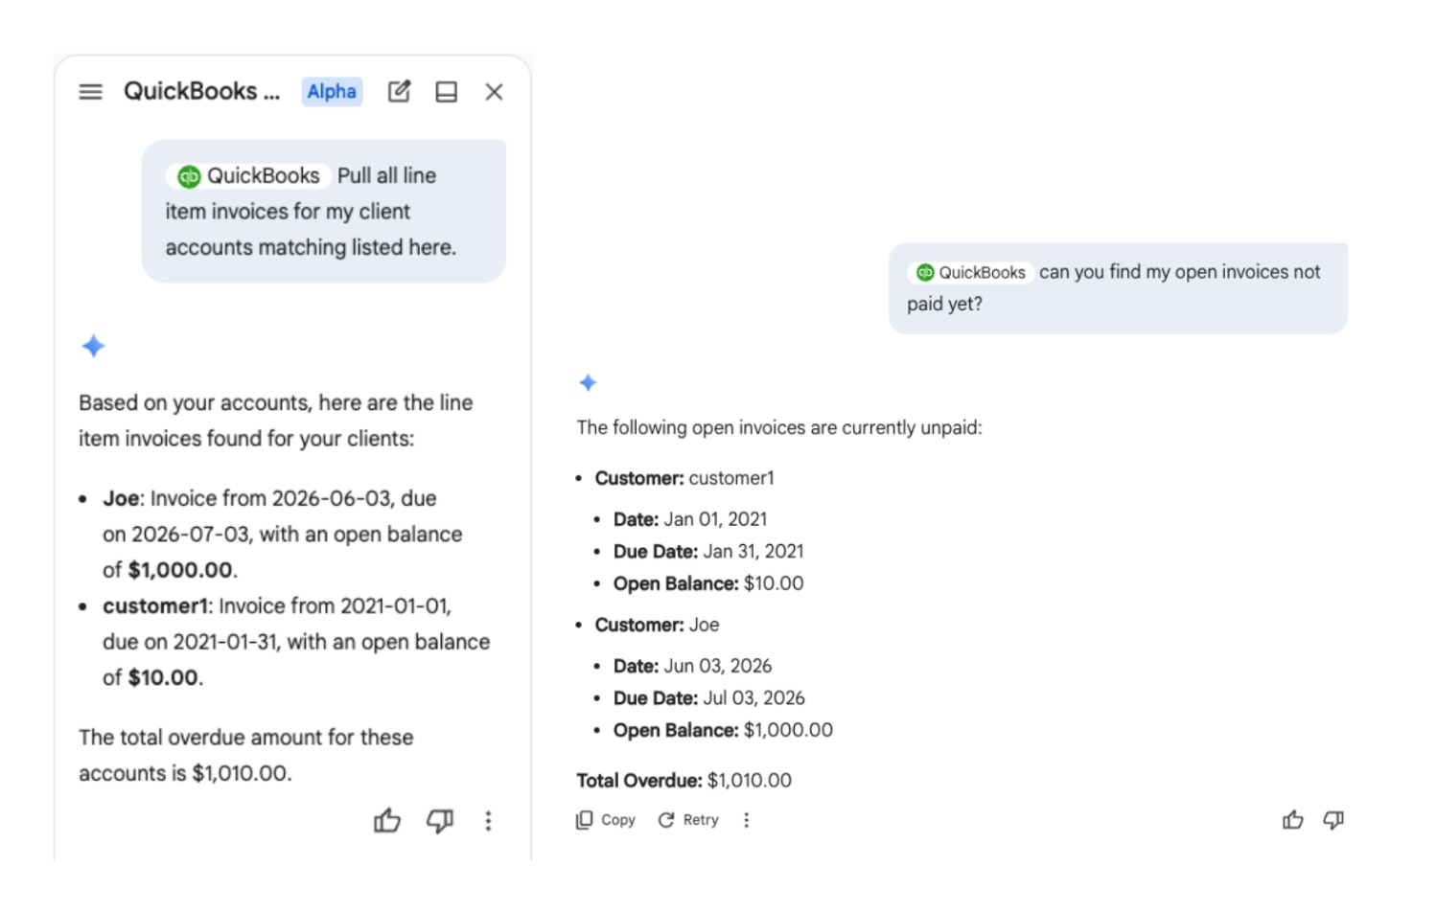Open the hamburger menu in QuickBooks panel
This screenshot has height=912, width=1437.
tap(90, 92)
